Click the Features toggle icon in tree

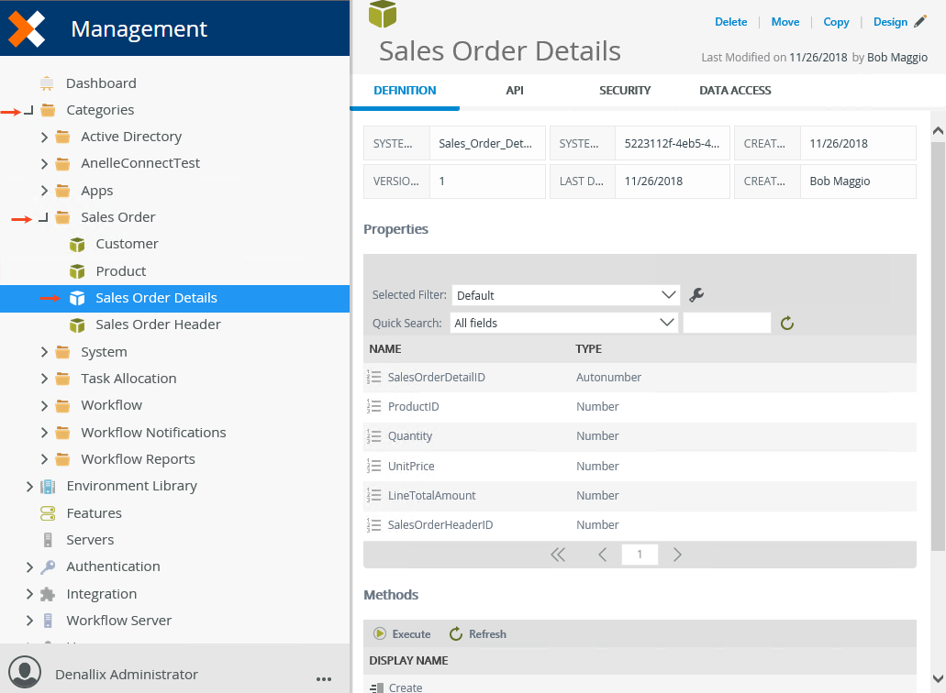(x=48, y=513)
